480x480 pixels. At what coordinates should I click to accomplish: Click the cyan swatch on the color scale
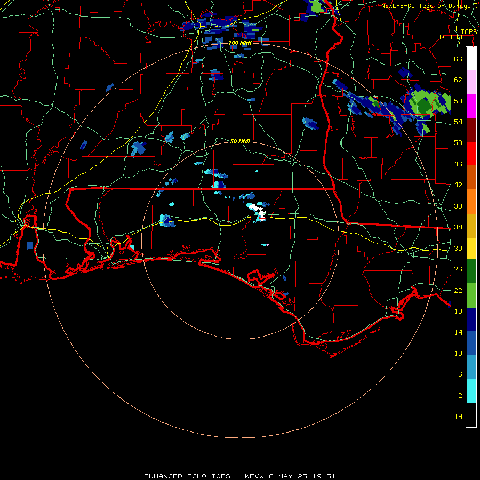[x=471, y=391]
